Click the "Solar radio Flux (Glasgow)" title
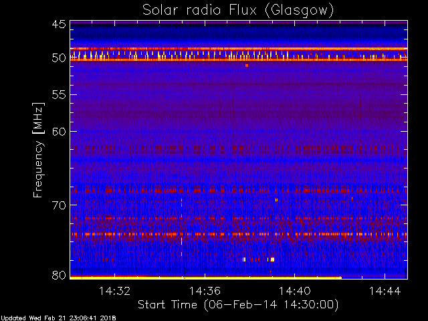The width and height of the screenshot is (428, 321). 238,11
